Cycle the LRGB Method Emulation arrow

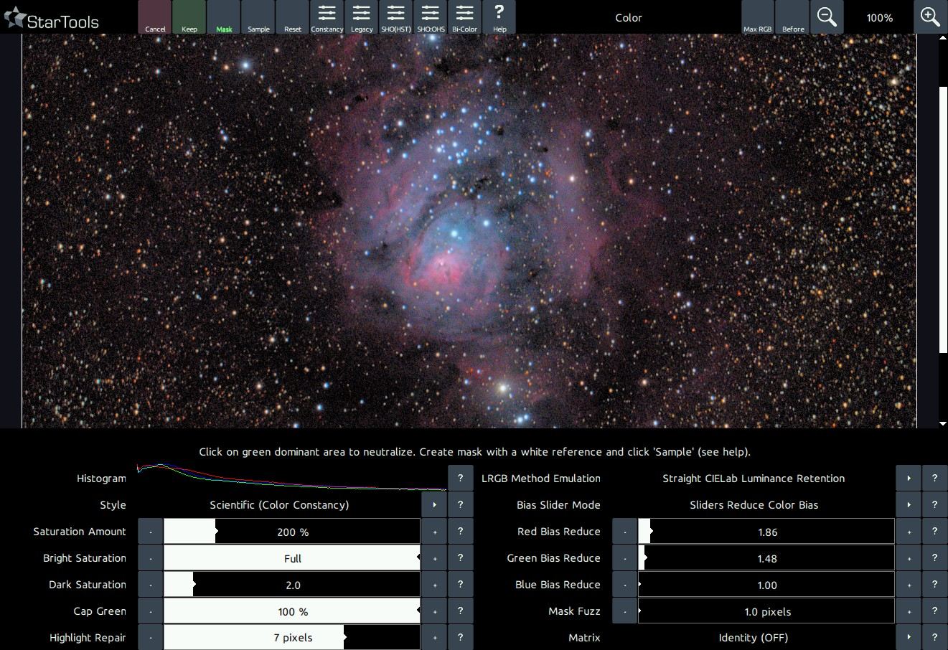pyautogui.click(x=909, y=479)
